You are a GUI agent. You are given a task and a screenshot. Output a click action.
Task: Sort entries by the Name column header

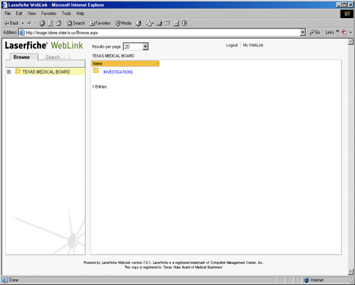[x=125, y=64]
